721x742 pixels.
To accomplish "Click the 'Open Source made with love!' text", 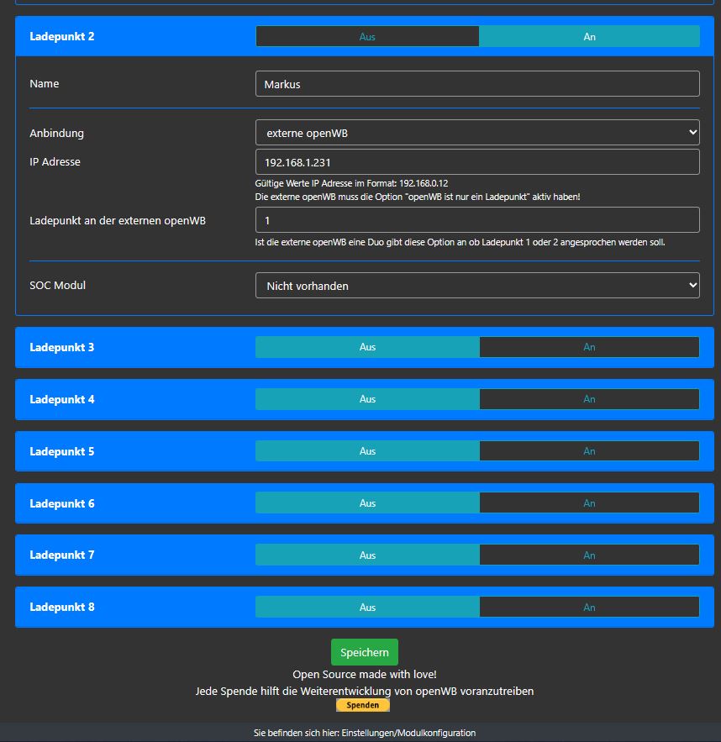I will 365,674.
